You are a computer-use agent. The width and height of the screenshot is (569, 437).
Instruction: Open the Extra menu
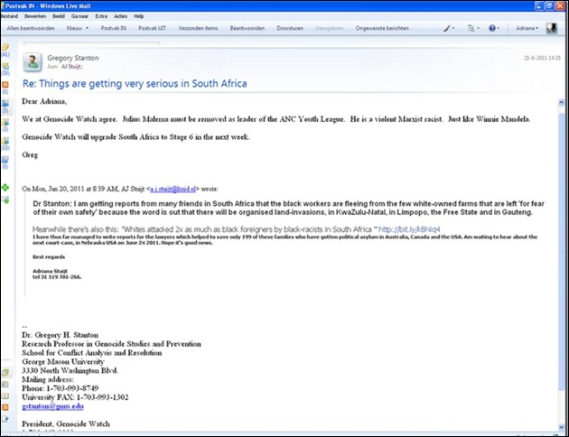coord(101,16)
